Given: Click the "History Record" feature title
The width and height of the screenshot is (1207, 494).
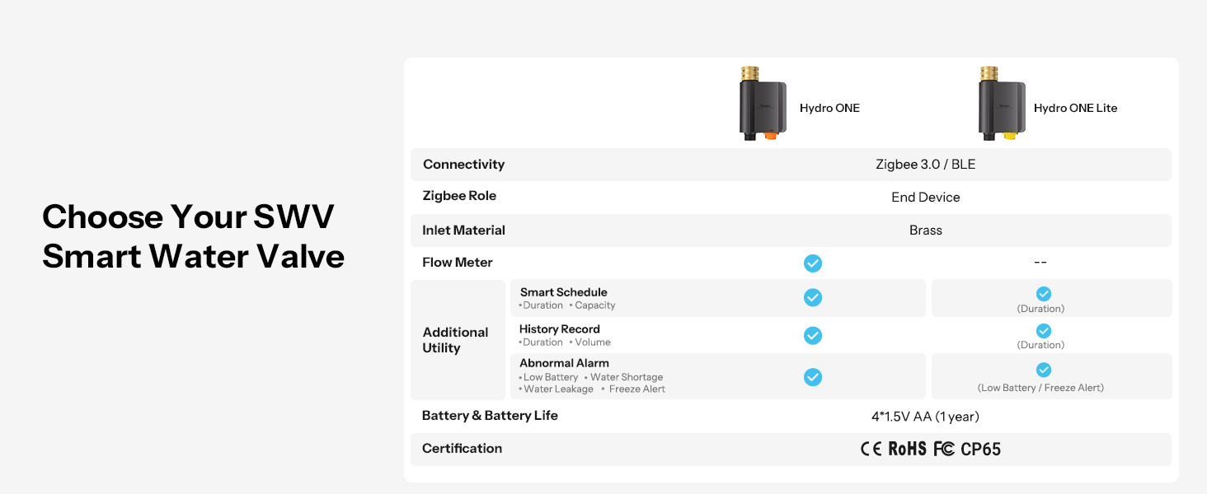Looking at the screenshot, I should (x=560, y=329).
